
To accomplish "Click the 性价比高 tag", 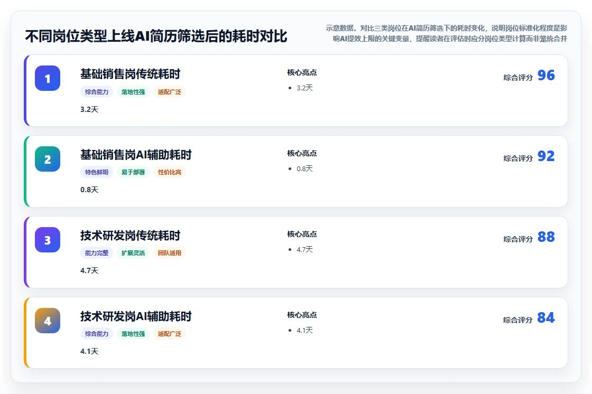I will pos(170,172).
